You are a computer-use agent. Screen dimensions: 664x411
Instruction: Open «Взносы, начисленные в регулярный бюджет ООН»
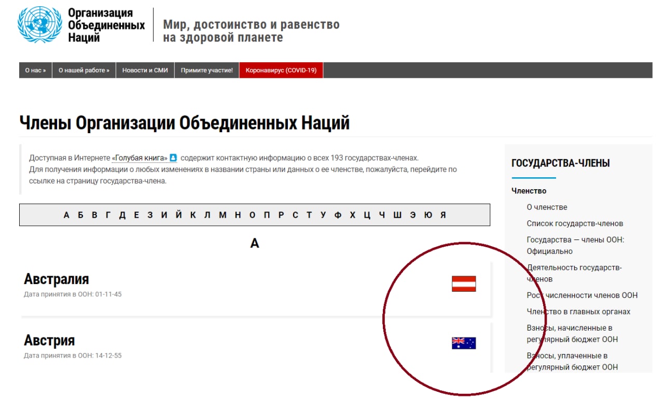click(572, 334)
